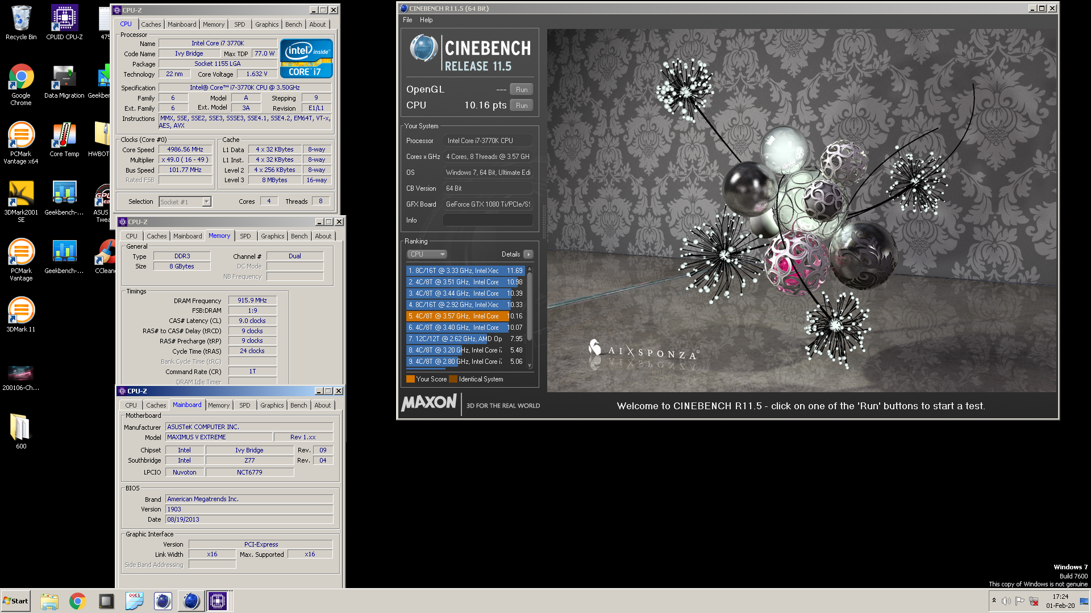Open the dark square app icon in the taskbar
Image resolution: width=1091 pixels, height=613 pixels.
106,601
